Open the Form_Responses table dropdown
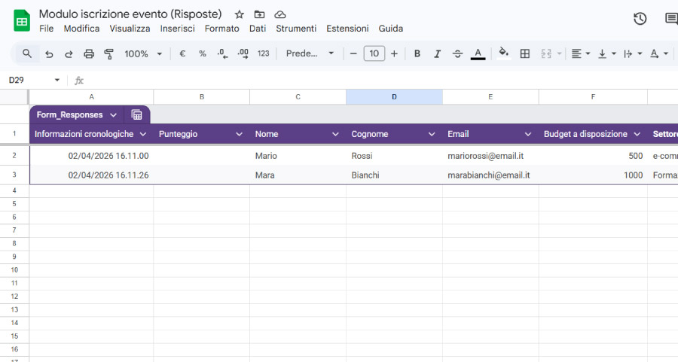The height and width of the screenshot is (362, 678). click(113, 115)
